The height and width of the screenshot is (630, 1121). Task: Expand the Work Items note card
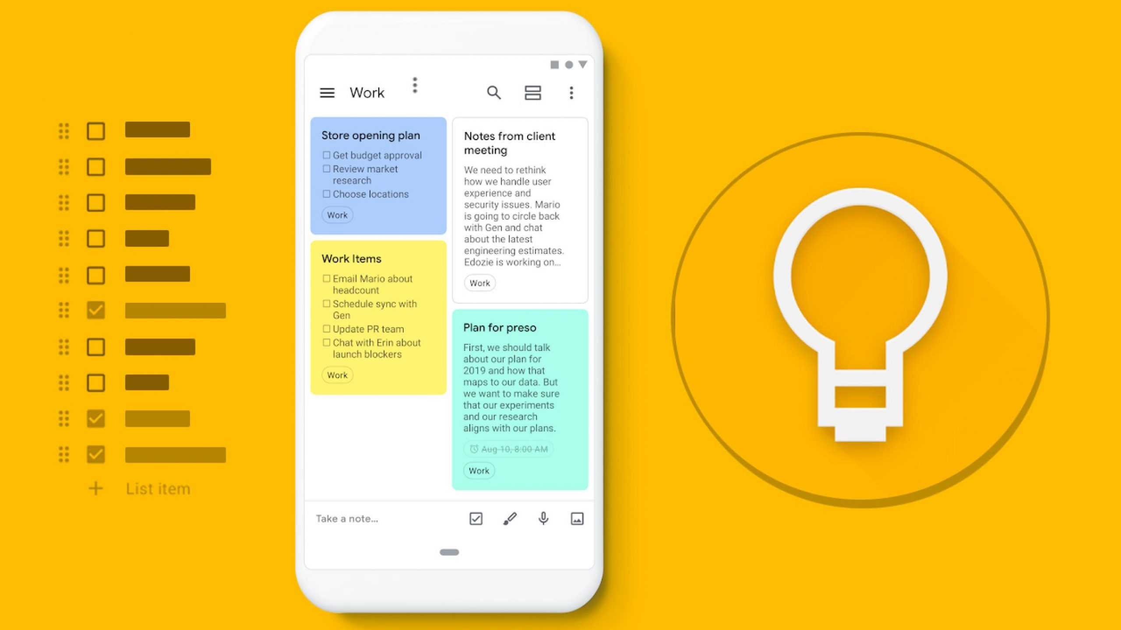[379, 315]
